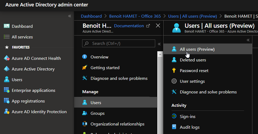This screenshot has width=258, height=134.
Task: Open Azure AD Identity Protection icon
Action: coord(7,112)
